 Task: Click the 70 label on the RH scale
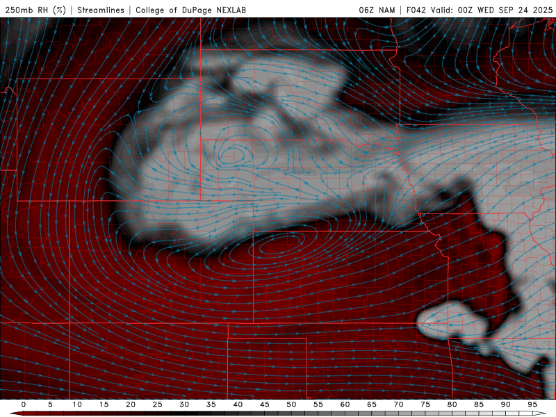point(398,404)
